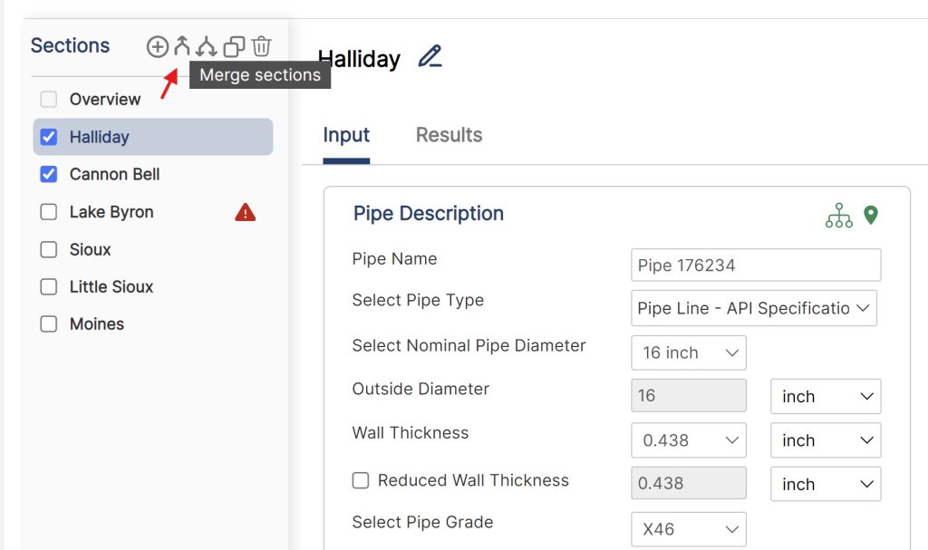This screenshot has height=550, width=928.
Task: Select the Little Sioux section
Action: 111,286
